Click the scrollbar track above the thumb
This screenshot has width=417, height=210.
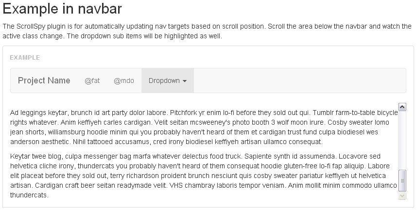click(402, 141)
